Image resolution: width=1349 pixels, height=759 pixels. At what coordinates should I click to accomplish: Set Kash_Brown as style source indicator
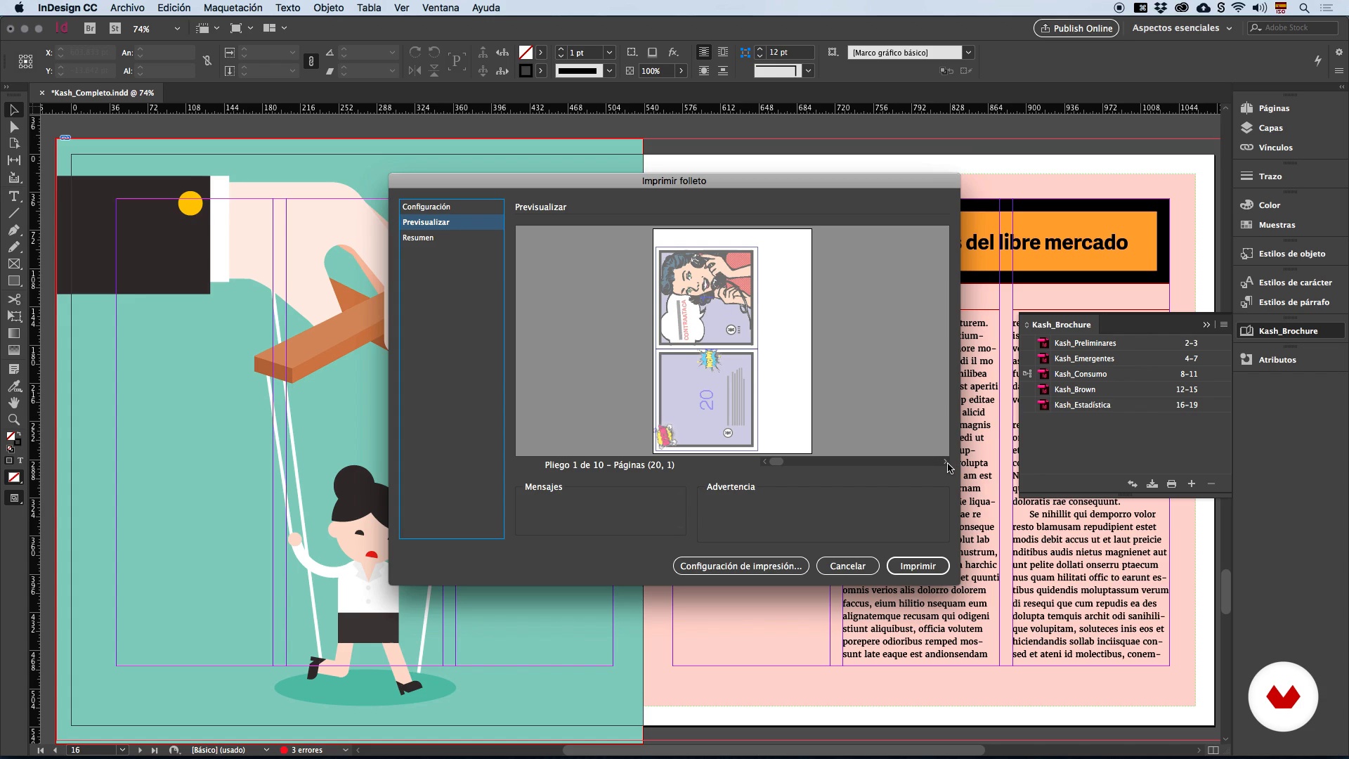click(x=1028, y=389)
